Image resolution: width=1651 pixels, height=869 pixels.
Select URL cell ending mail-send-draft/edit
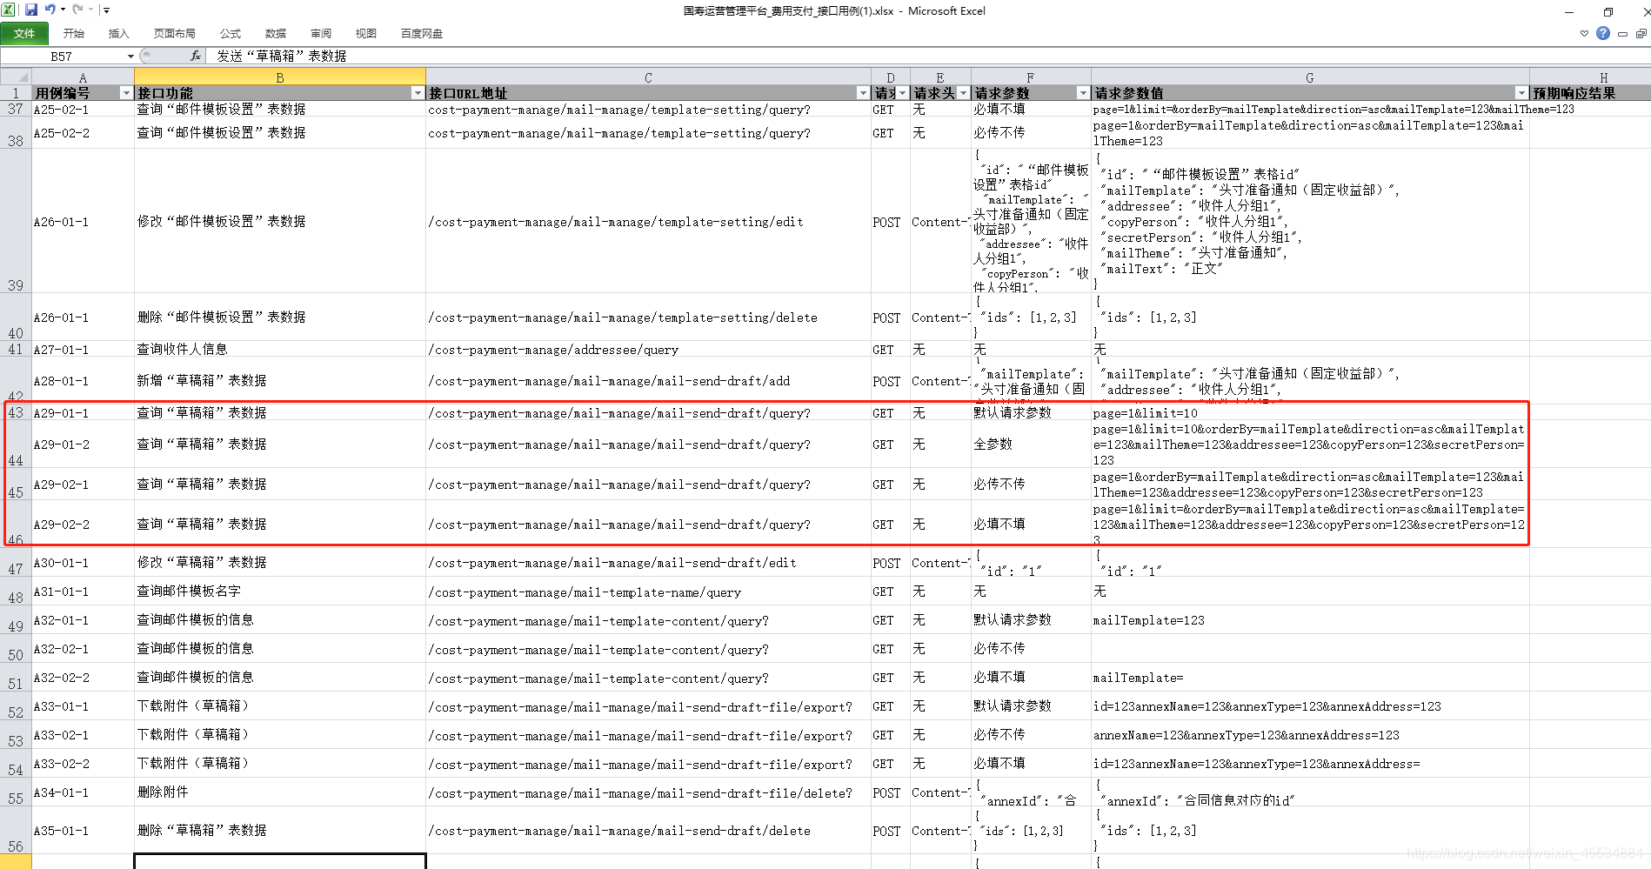coord(648,562)
